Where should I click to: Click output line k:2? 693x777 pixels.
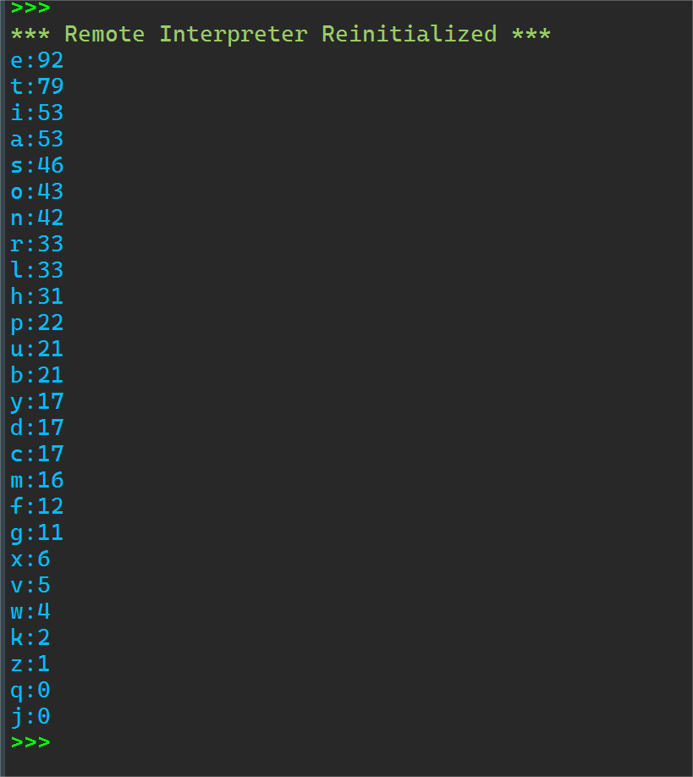pyautogui.click(x=30, y=637)
